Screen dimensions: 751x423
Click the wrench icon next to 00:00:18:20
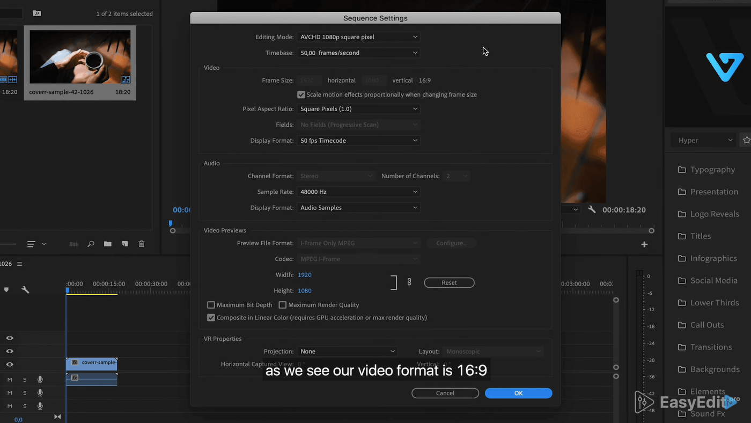[592, 210]
